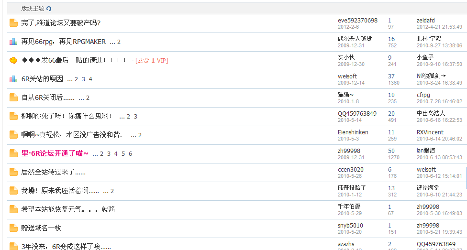The image size is (467, 250).
Task: Click reply count 37 on 6R关站的原因
Action: click(x=391, y=76)
